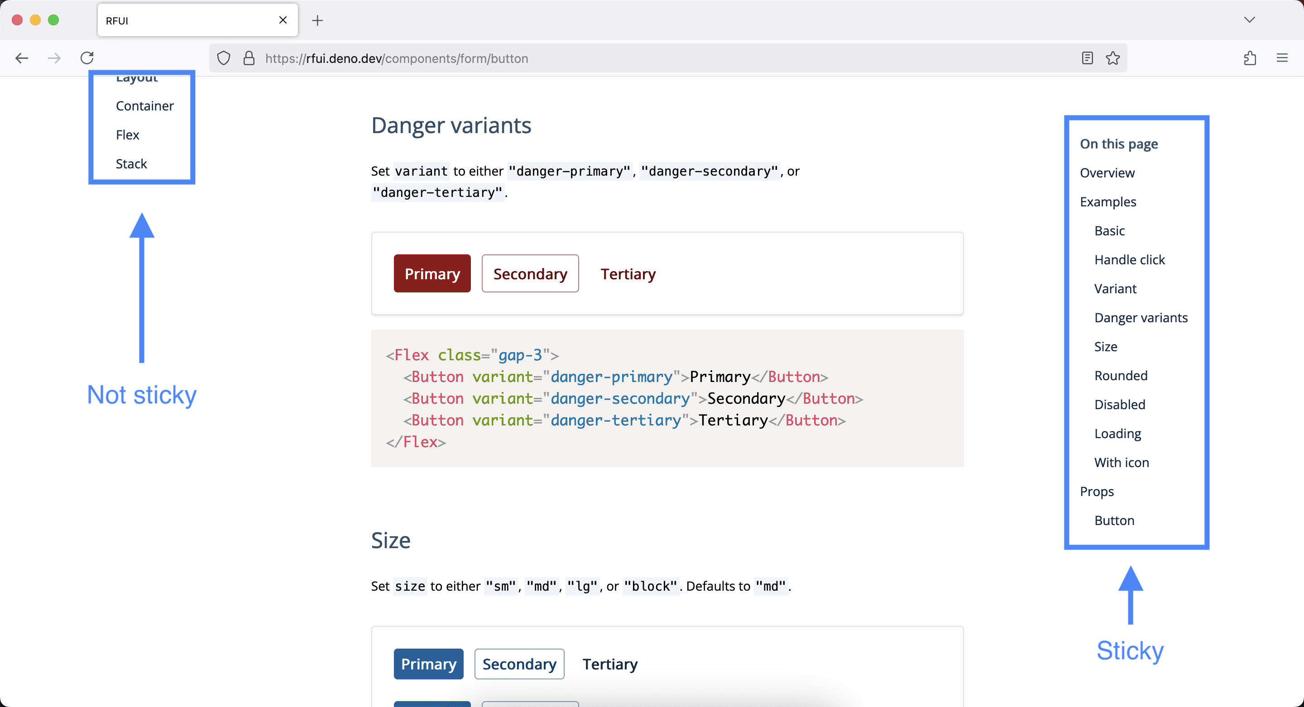
Task: Click the blue-outlined Secondary button under Size
Action: (519, 664)
